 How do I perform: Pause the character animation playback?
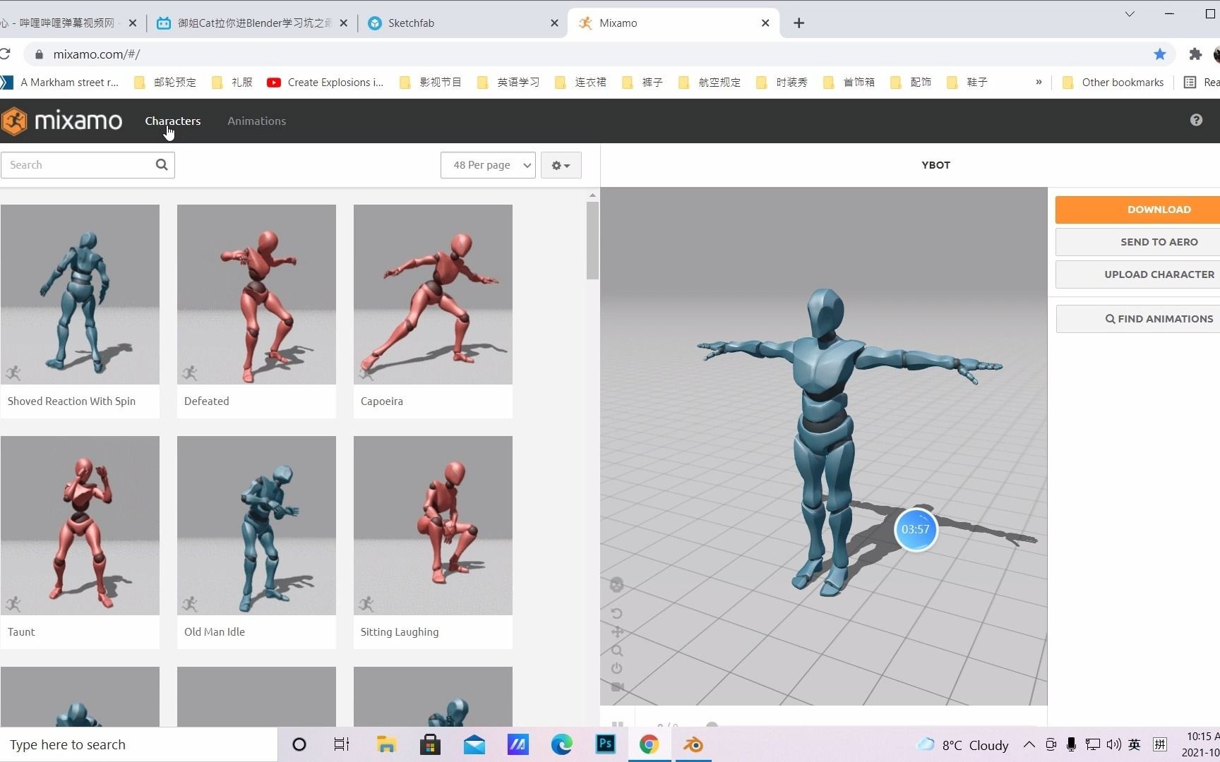click(617, 724)
